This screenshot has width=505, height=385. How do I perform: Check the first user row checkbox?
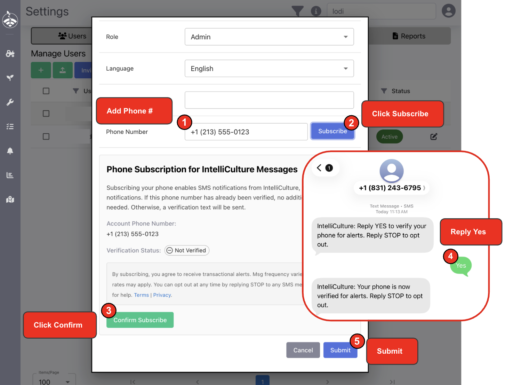tap(46, 113)
